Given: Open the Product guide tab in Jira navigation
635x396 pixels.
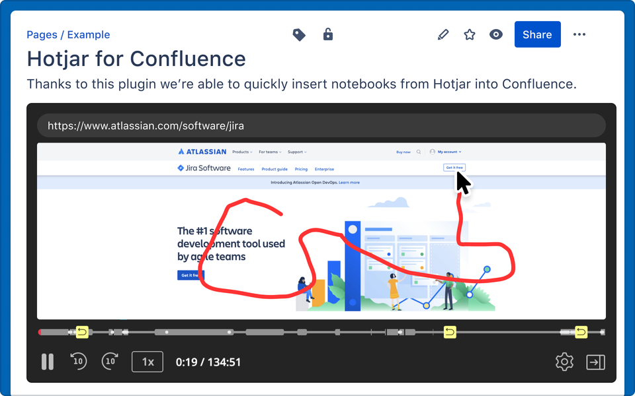Looking at the screenshot, I should click(275, 170).
